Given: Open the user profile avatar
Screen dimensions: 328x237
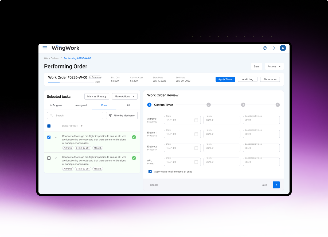Looking at the screenshot, I should pyautogui.click(x=283, y=48).
